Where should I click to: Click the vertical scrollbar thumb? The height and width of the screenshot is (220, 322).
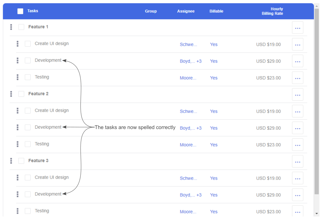point(317,101)
